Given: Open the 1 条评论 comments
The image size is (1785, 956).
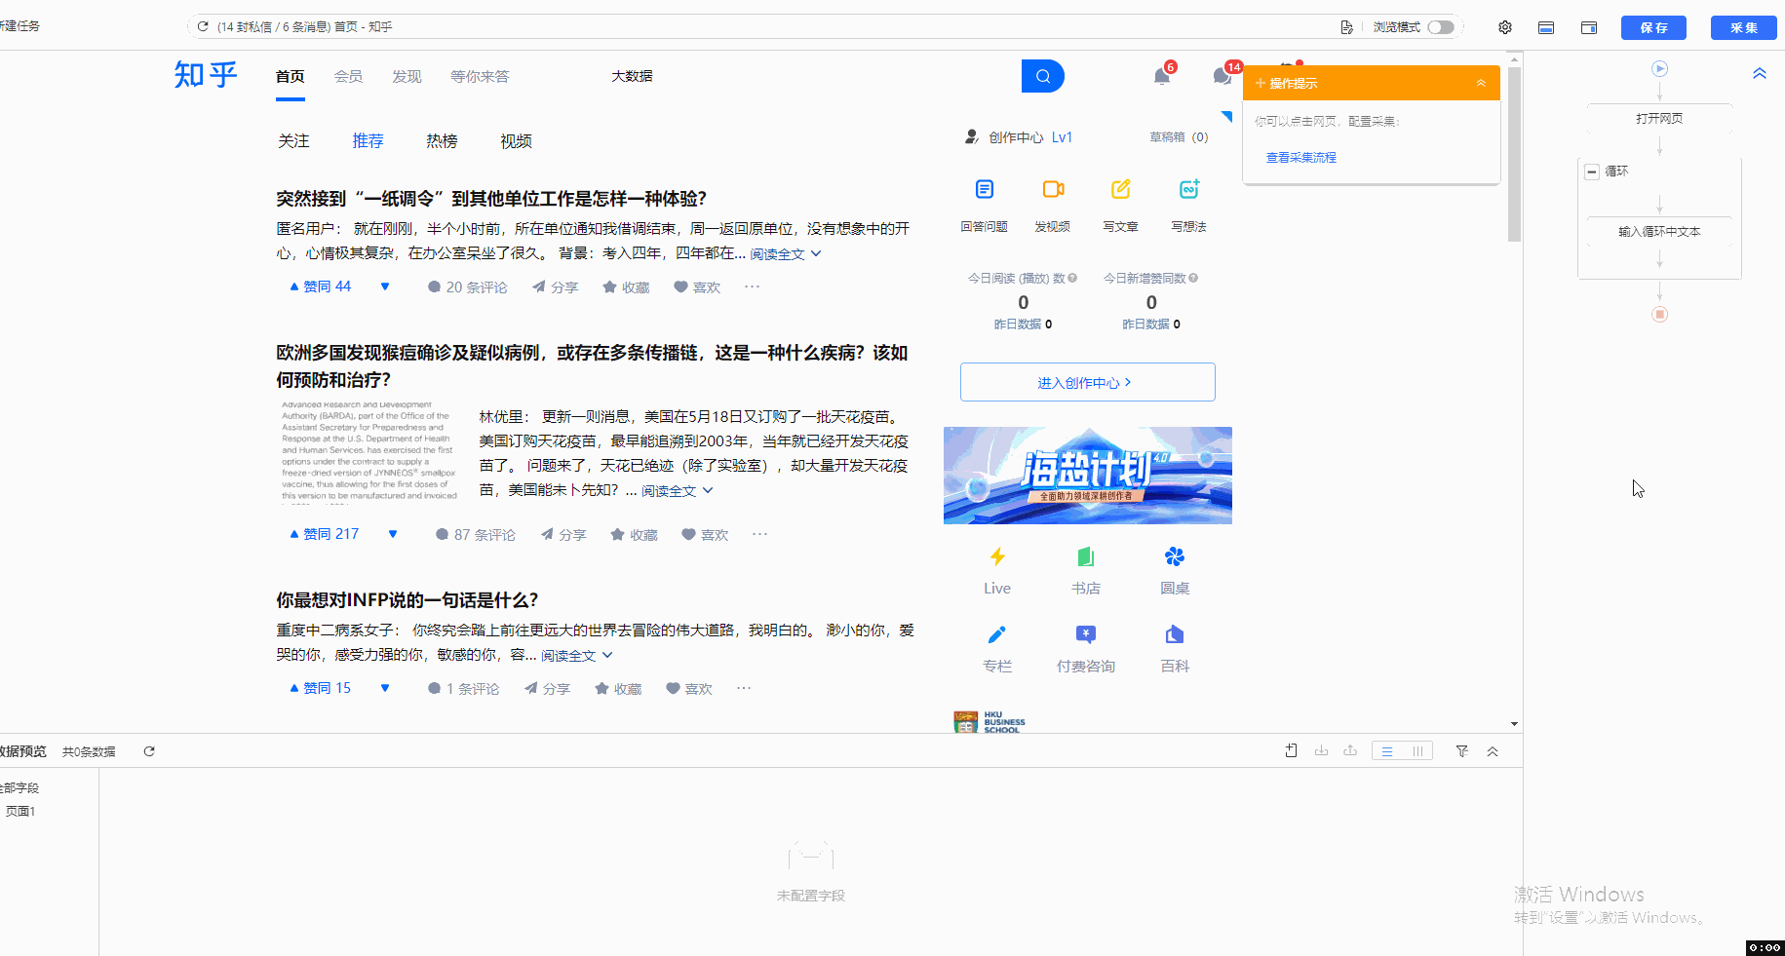Looking at the screenshot, I should [463, 689].
